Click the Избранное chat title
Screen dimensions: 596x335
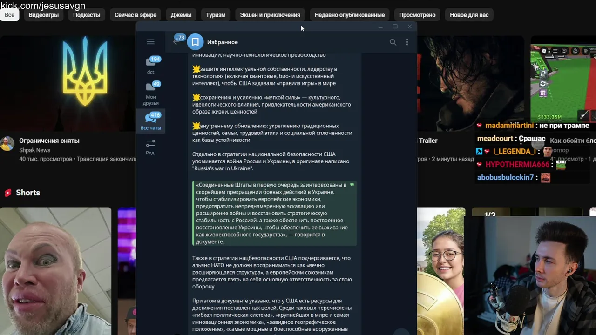tap(223, 42)
